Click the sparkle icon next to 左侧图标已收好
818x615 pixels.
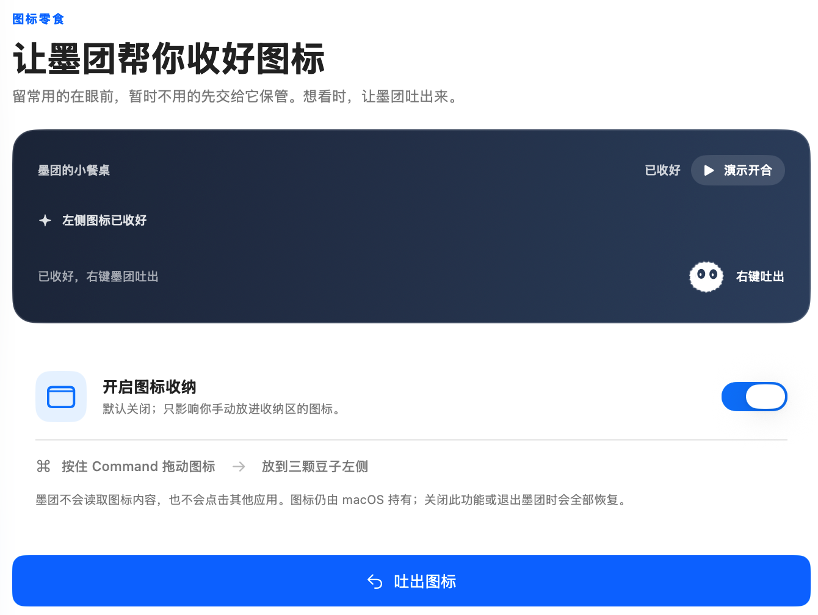[45, 220]
